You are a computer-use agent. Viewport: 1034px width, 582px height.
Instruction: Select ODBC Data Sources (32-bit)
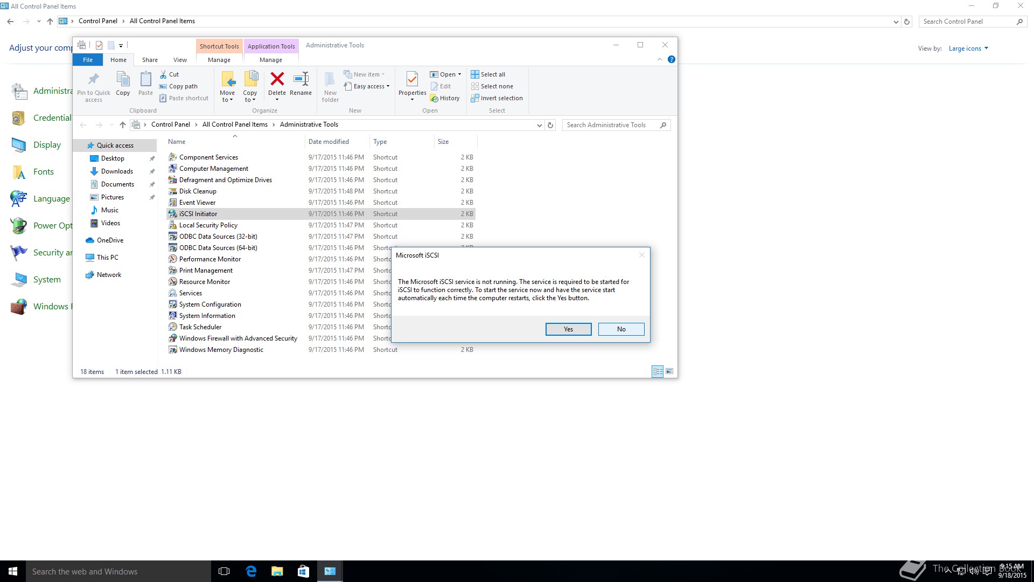pos(218,237)
